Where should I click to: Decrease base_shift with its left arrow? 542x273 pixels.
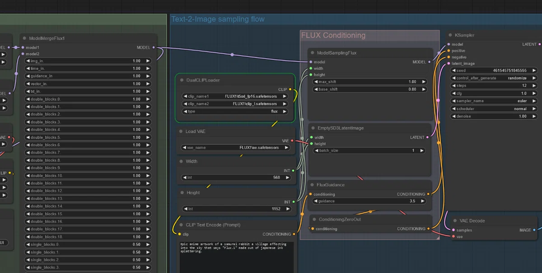(x=316, y=89)
